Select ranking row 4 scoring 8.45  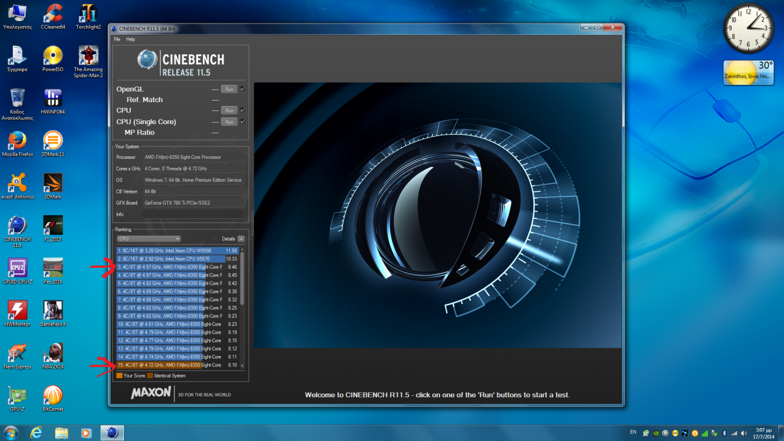point(177,275)
